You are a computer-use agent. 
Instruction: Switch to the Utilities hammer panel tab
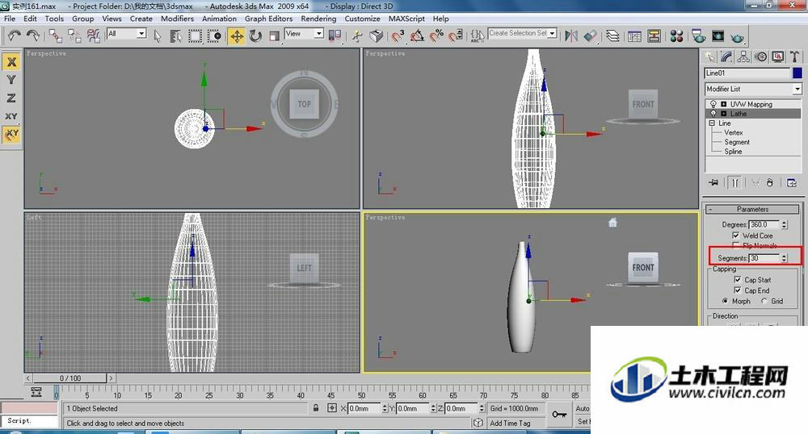point(794,56)
